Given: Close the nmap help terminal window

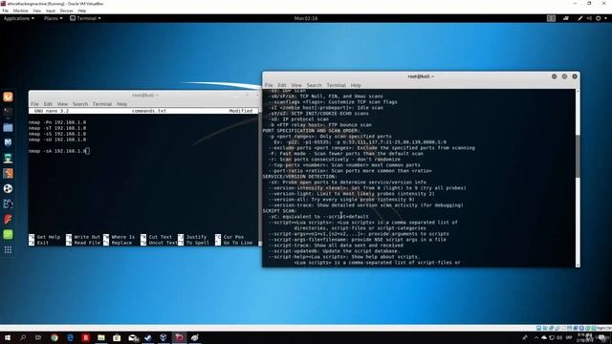Looking at the screenshot, I should (x=575, y=76).
